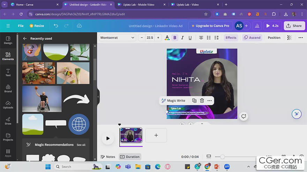Screen dimensions: 307x172
Task: Toggle the Duration view
Action: tap(130, 157)
